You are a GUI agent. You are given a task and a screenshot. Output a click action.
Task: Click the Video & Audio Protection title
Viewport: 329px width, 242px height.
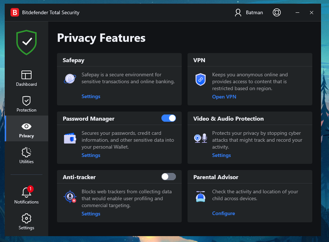coord(228,119)
